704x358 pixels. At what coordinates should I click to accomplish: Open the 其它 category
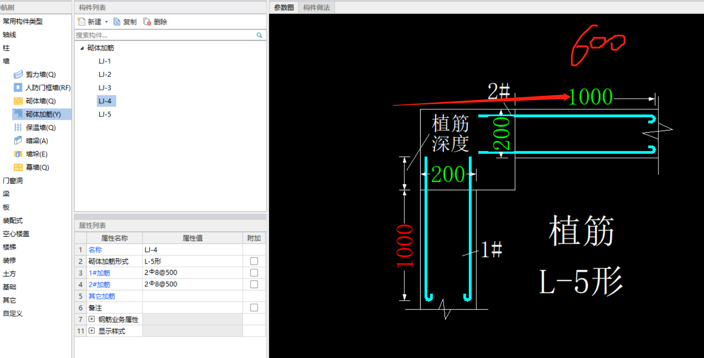coord(9,300)
